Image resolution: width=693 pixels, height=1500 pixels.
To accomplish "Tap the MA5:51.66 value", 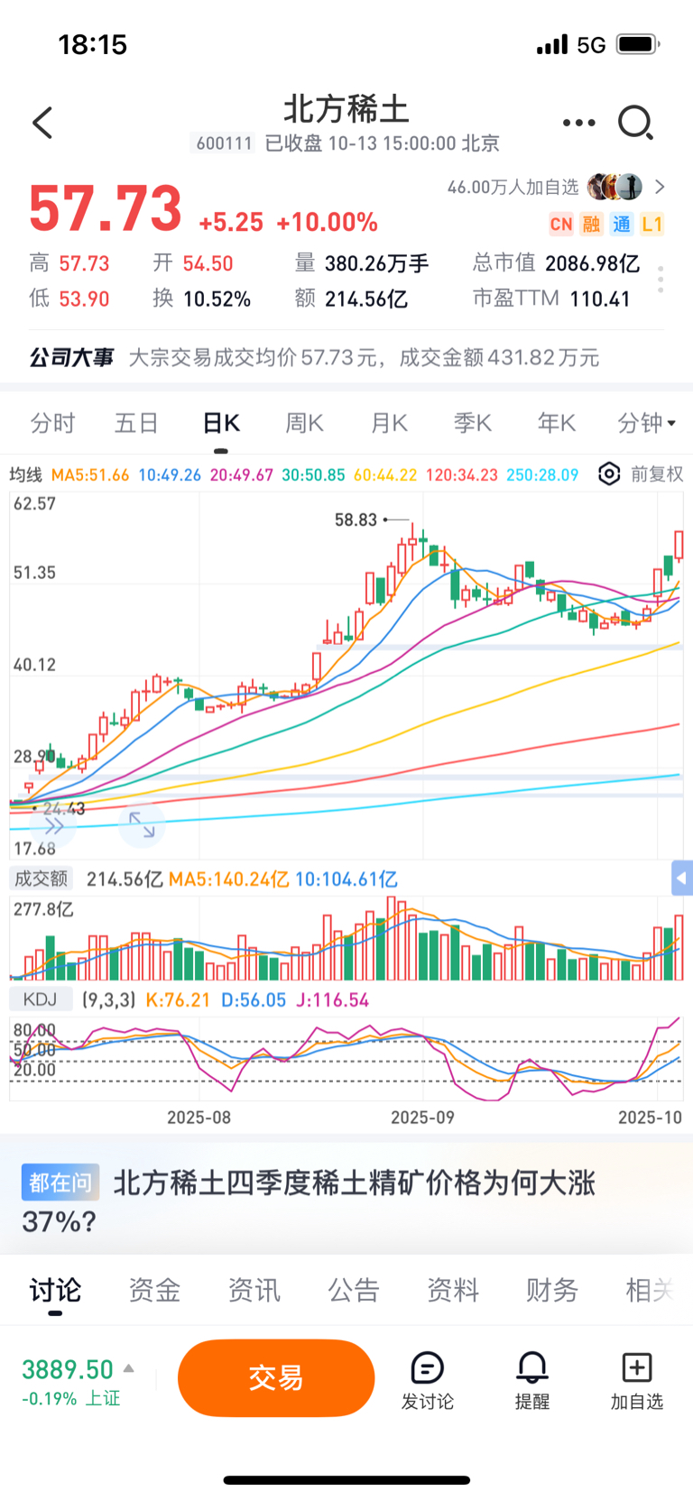I will [x=90, y=474].
